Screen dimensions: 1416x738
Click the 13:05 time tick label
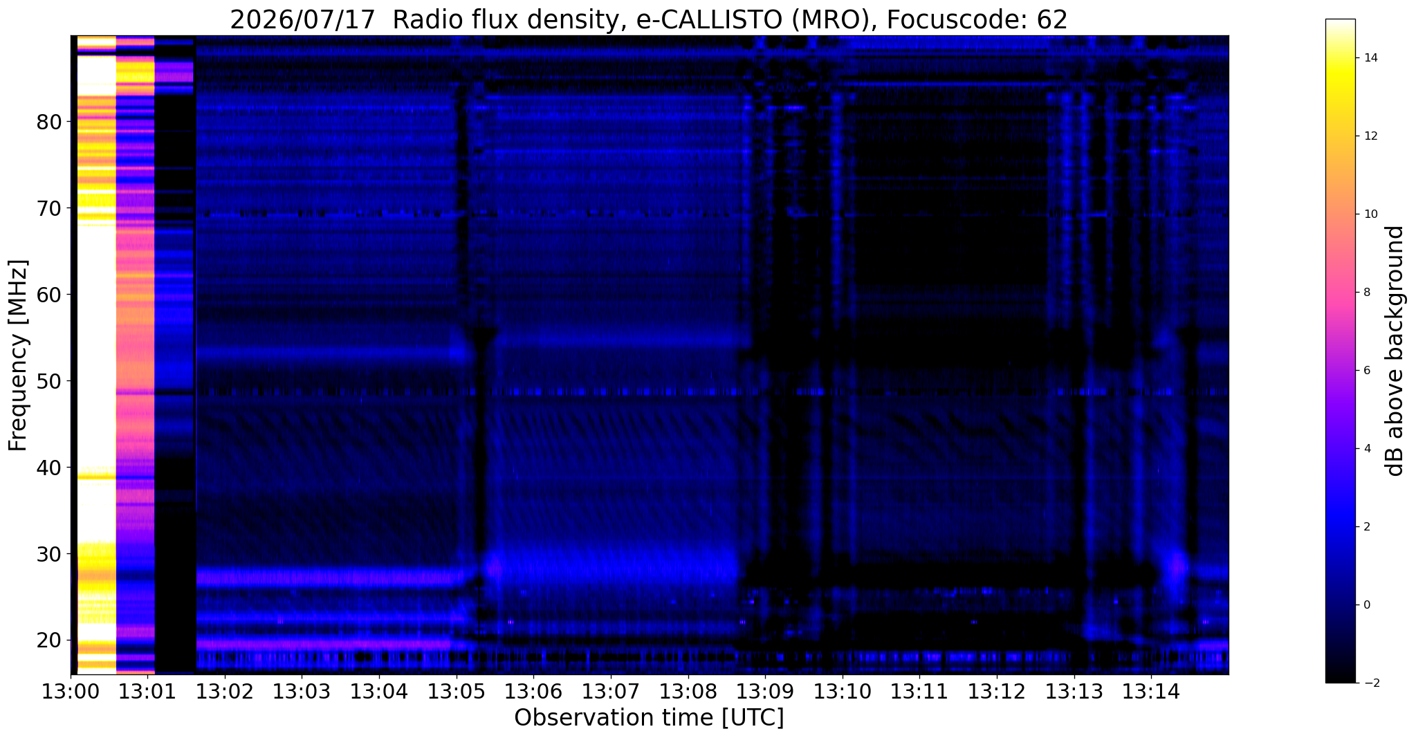click(457, 691)
